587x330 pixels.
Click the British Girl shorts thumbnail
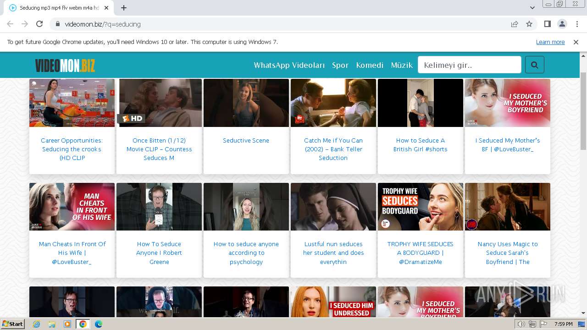(x=421, y=103)
